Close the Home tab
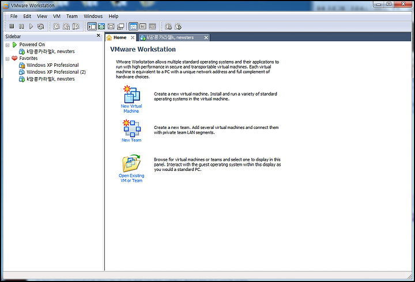 (133, 37)
